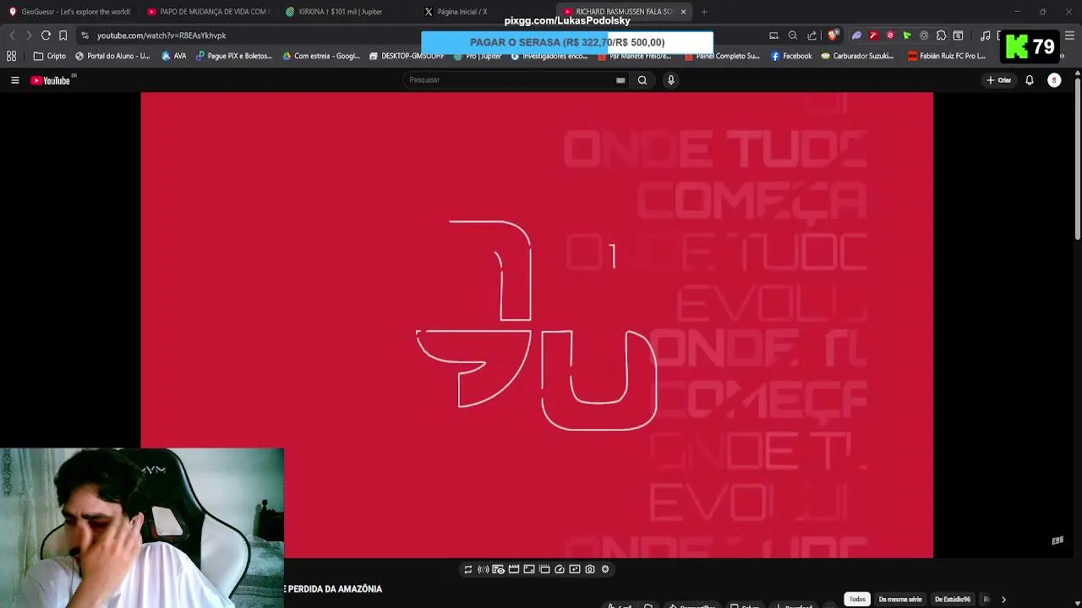Go to the YouTube home logo
The width and height of the screenshot is (1082, 608).
(x=50, y=80)
